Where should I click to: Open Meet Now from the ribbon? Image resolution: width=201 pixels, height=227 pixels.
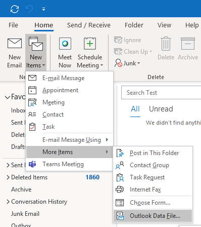(65, 53)
